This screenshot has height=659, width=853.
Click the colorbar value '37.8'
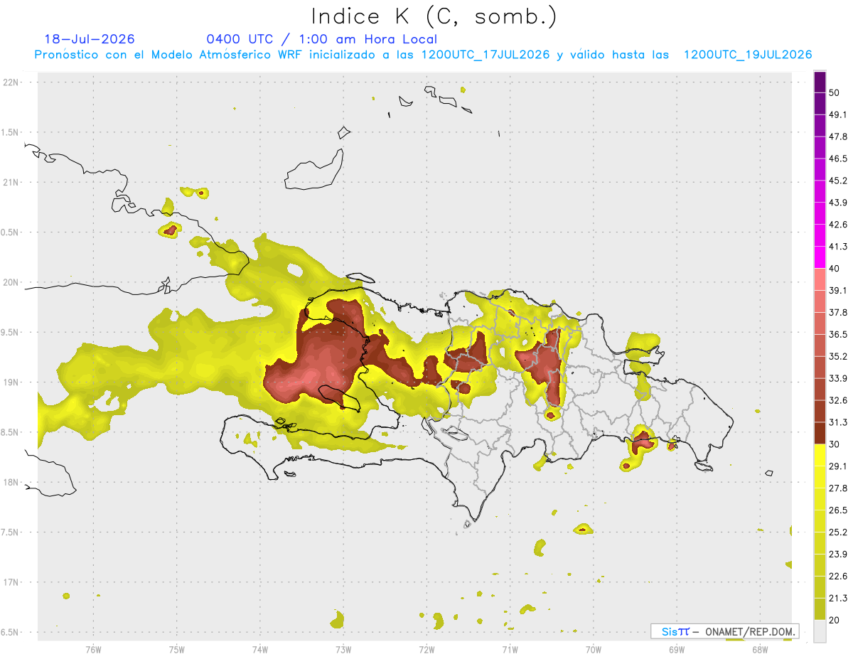tap(837, 313)
